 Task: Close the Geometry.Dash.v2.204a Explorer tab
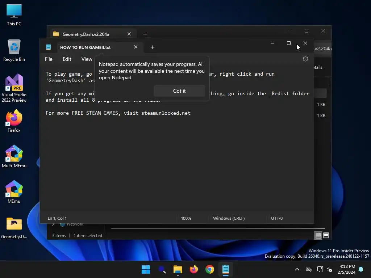click(x=129, y=34)
